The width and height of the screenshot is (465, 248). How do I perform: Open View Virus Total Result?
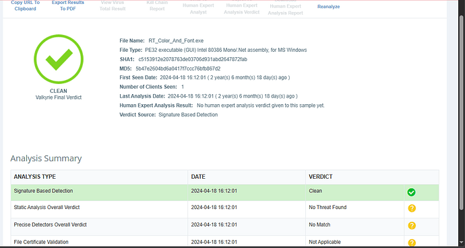pyautogui.click(x=113, y=5)
